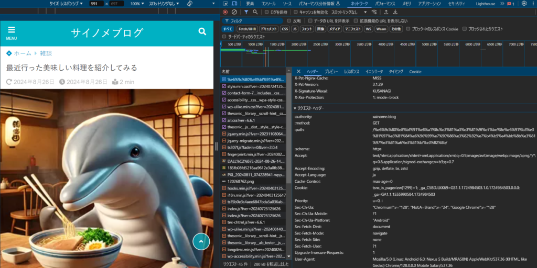Tick the ブロック中のレスポンス Cookie checkbox

pos(408,29)
